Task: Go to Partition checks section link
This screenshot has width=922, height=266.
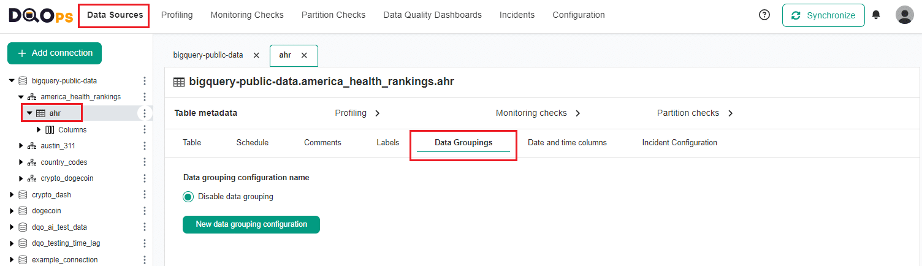Action: point(695,113)
